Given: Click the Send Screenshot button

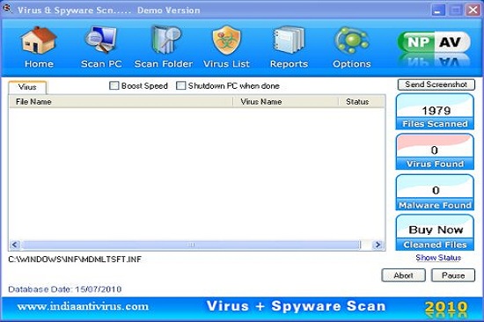Looking at the screenshot, I should click(x=436, y=84).
